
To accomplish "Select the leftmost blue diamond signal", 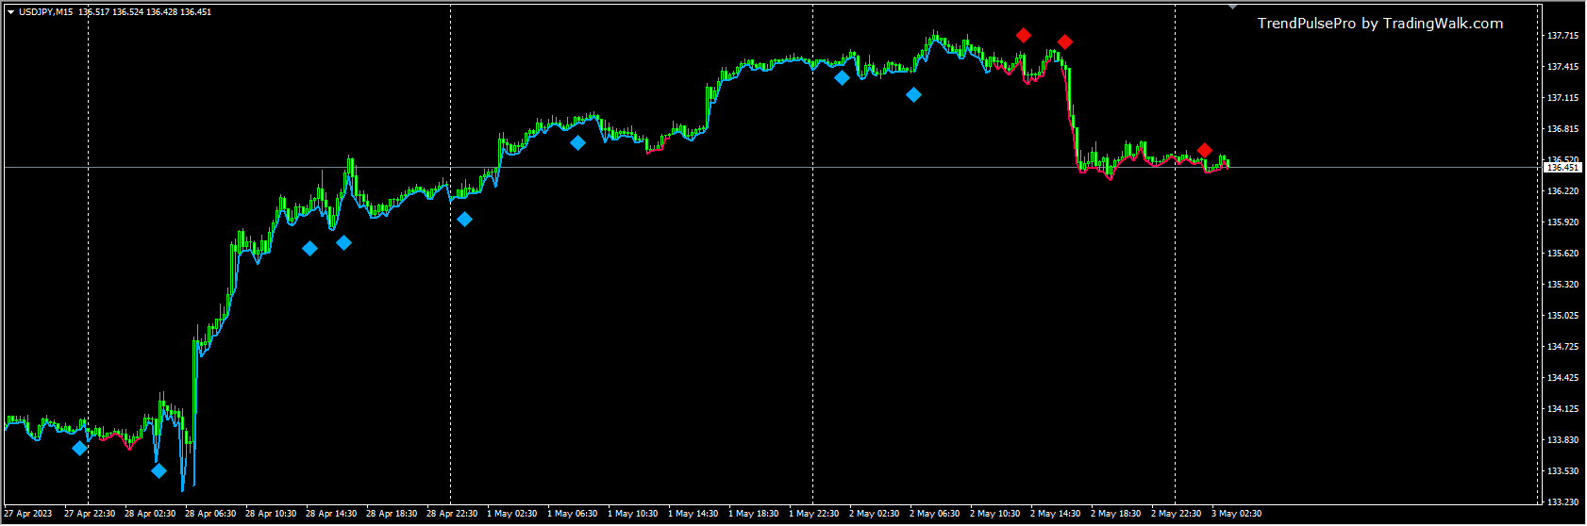I will 79,448.
